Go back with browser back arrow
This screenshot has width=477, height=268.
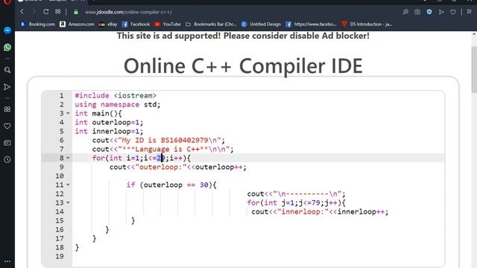[22, 12]
